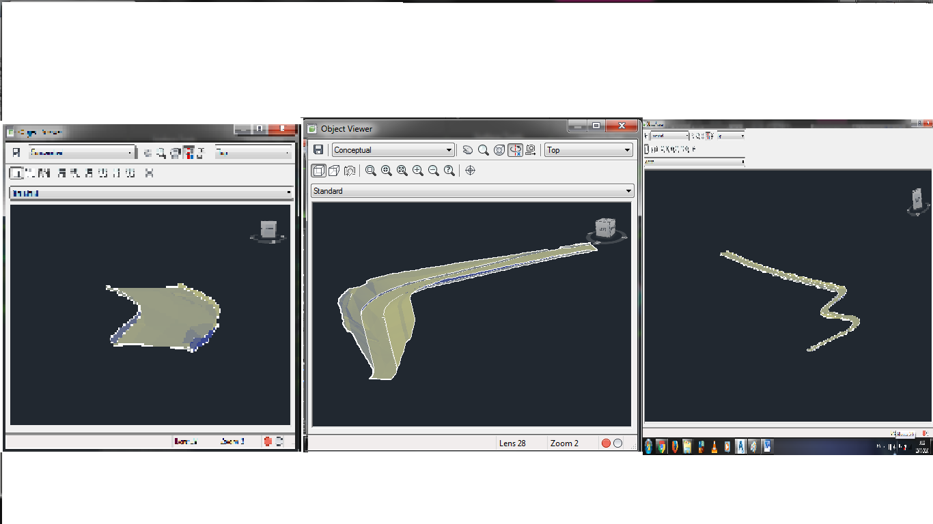
Task: Click the center target crosshair icon
Action: 469,171
